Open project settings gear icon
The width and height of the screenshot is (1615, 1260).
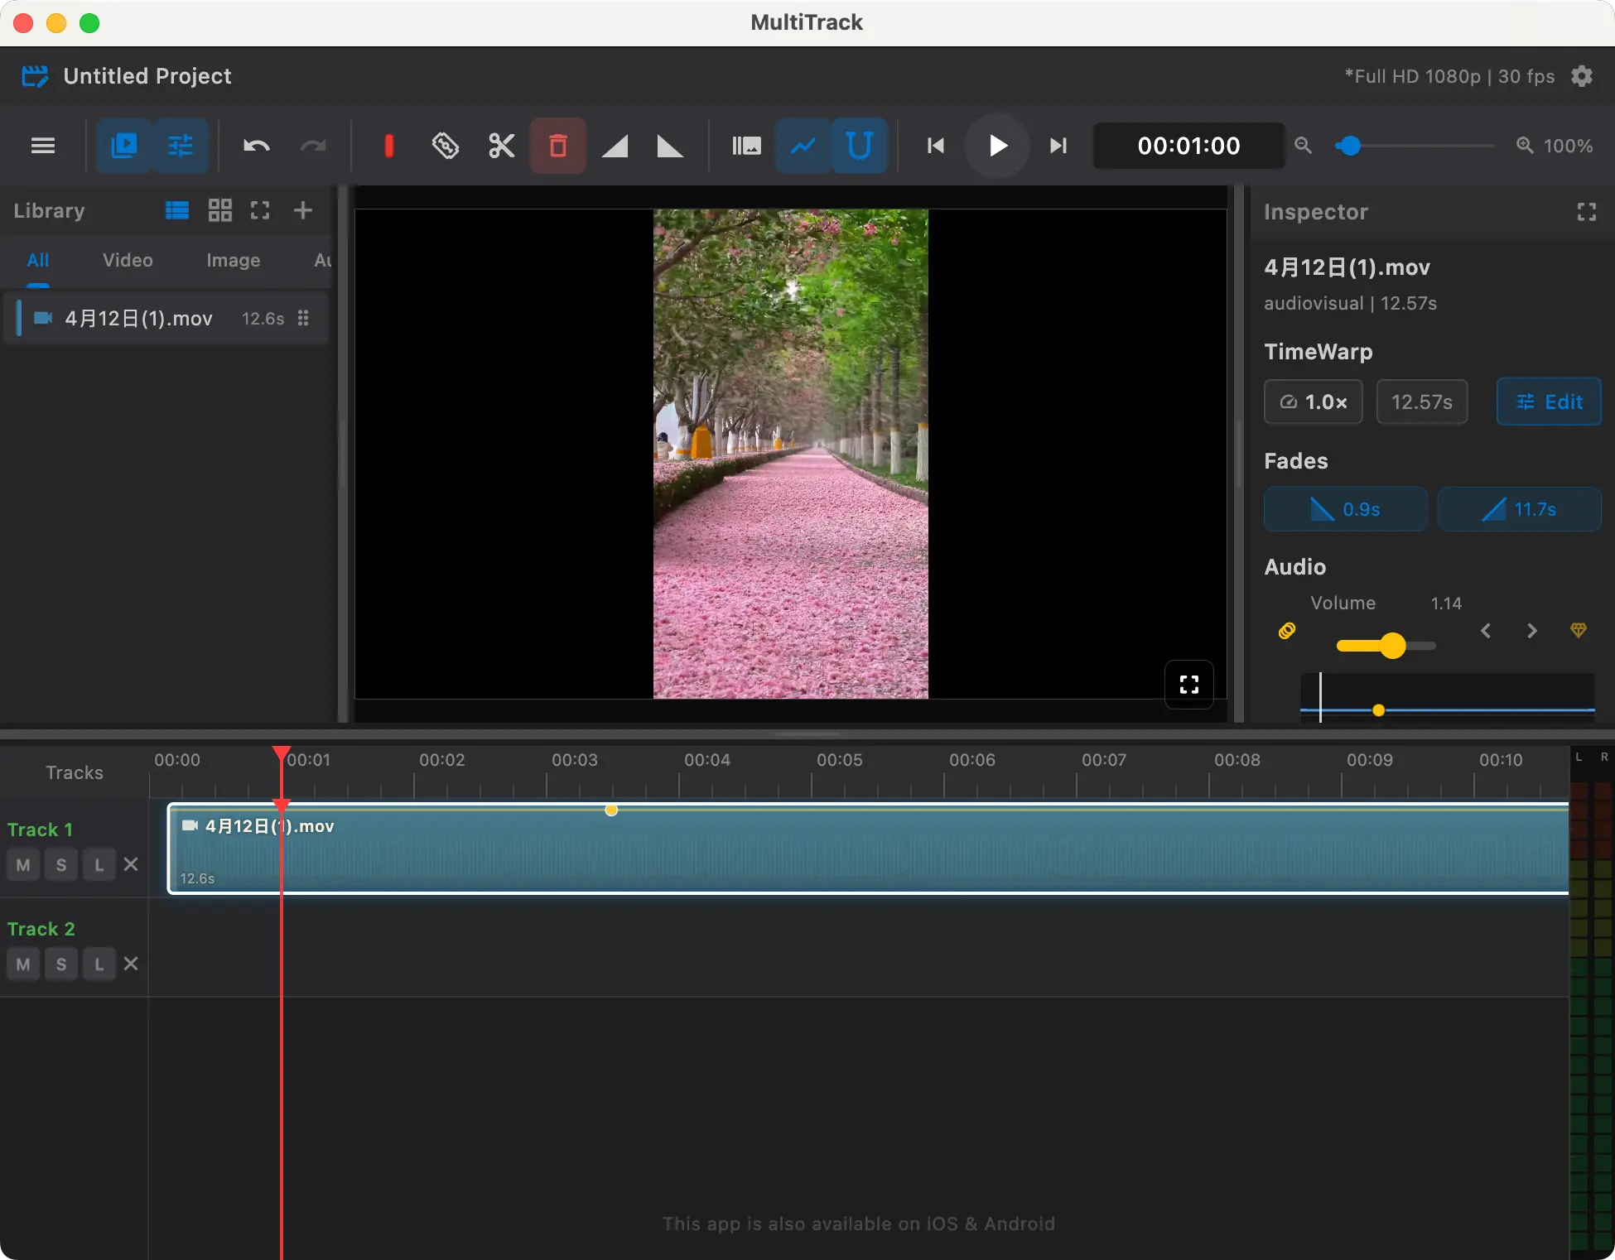click(1582, 76)
